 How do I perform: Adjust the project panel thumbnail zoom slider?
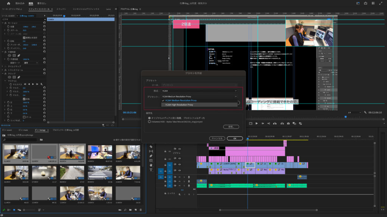(x=29, y=210)
